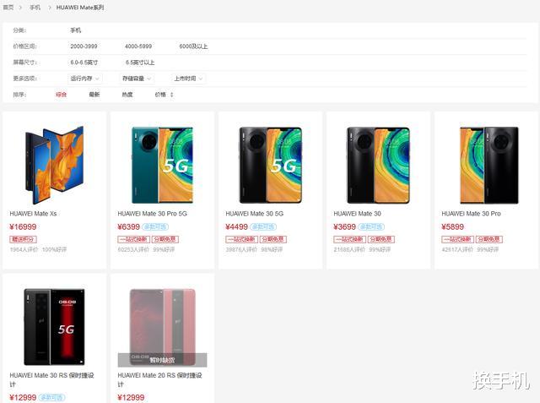The width and height of the screenshot is (540, 403).
Task: Click the HUAWEI Mate 30 5G title
Action: pyautogui.click(x=255, y=214)
